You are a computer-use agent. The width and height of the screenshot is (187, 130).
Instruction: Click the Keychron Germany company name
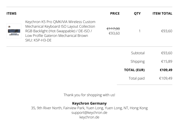89,103
